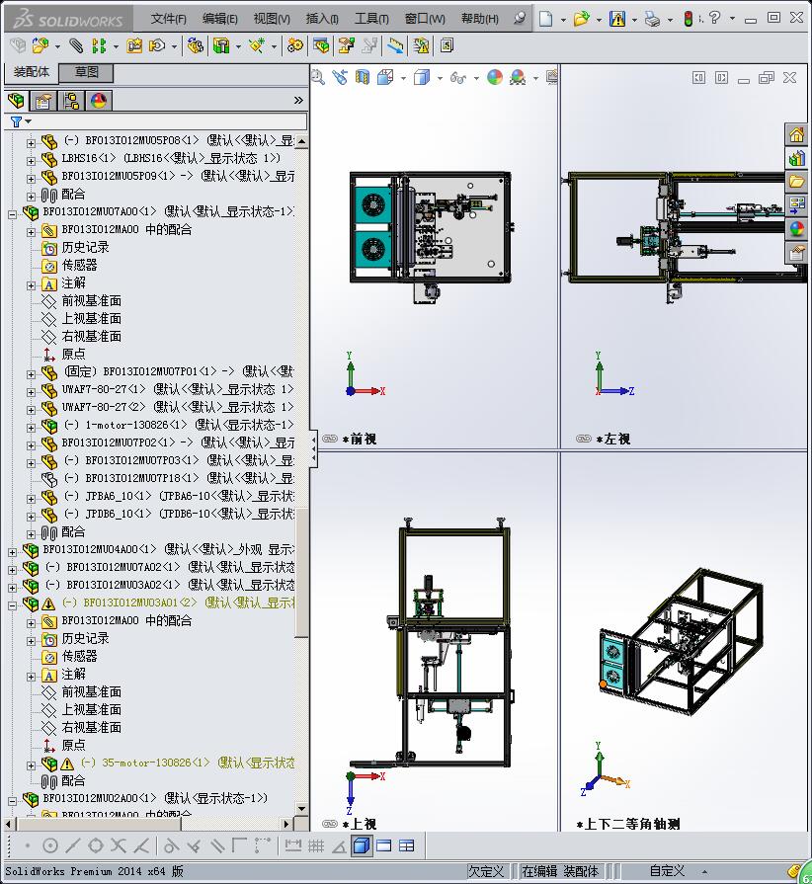This screenshot has height=884, width=812.
Task: Open the DisplayManager tab with colored sphere
Action: point(99,101)
